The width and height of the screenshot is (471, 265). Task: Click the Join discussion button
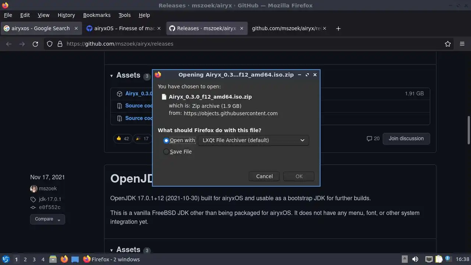tap(406, 139)
